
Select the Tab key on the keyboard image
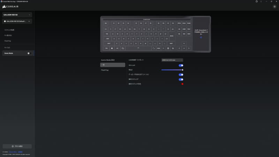pos(107,34)
